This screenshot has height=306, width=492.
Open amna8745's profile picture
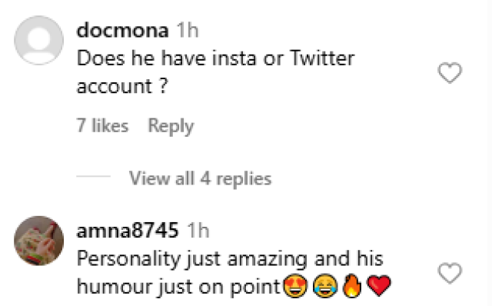click(39, 241)
